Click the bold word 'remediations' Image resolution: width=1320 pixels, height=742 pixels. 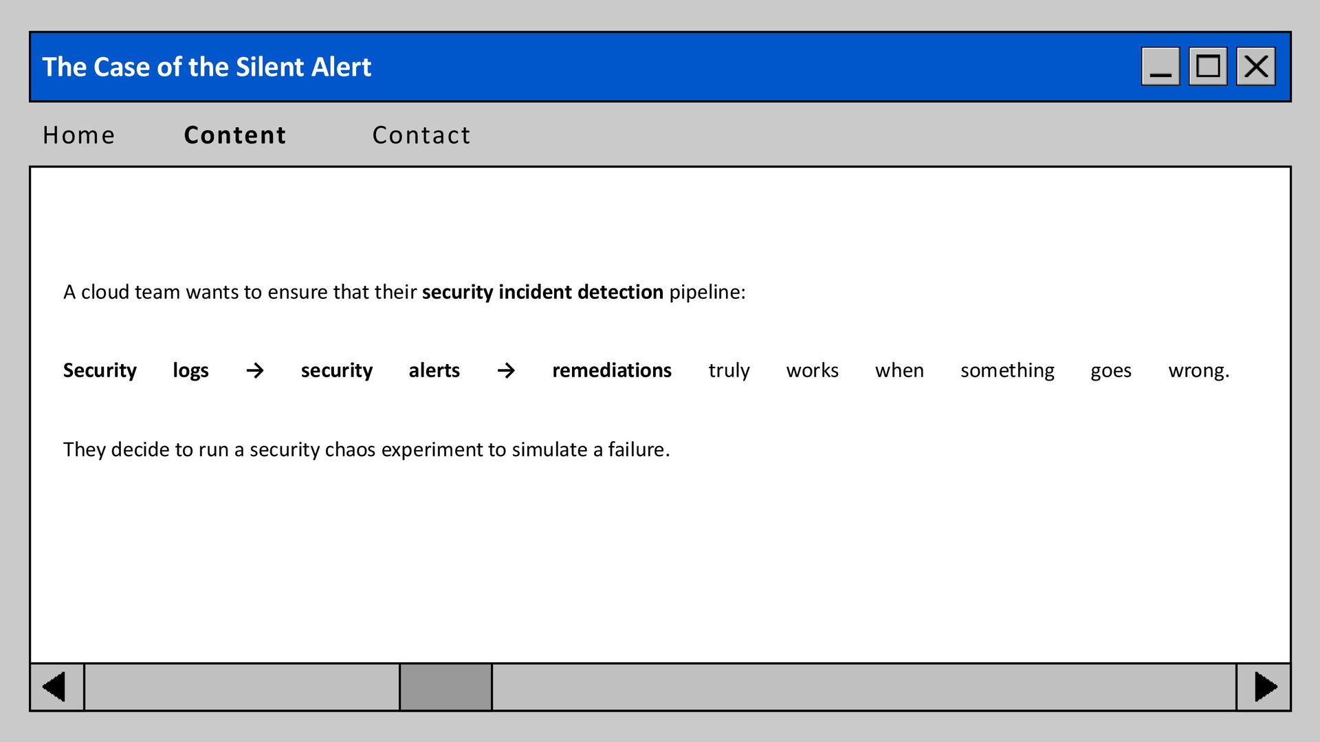pos(611,370)
